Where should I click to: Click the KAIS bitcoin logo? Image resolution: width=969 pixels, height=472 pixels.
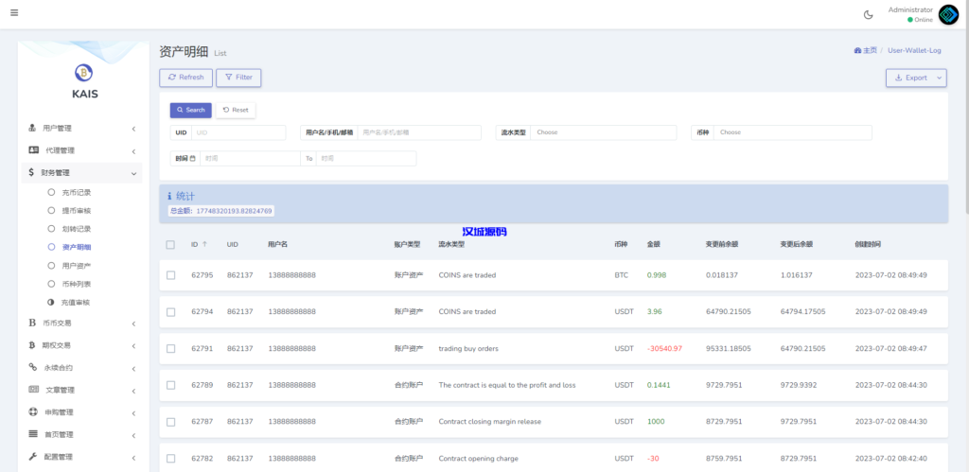pos(84,73)
